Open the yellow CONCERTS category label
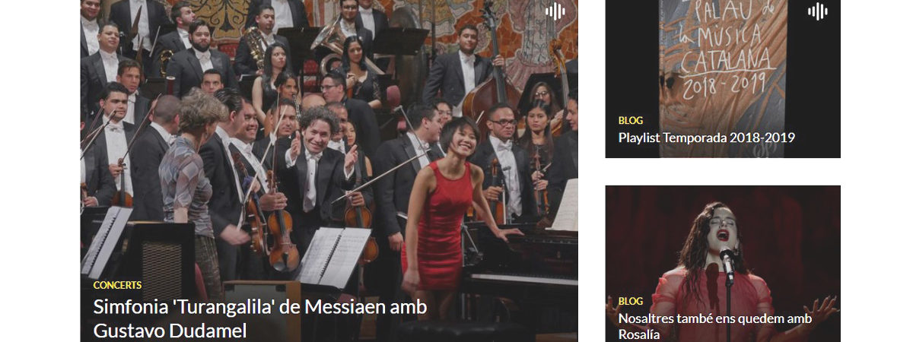 tap(117, 285)
